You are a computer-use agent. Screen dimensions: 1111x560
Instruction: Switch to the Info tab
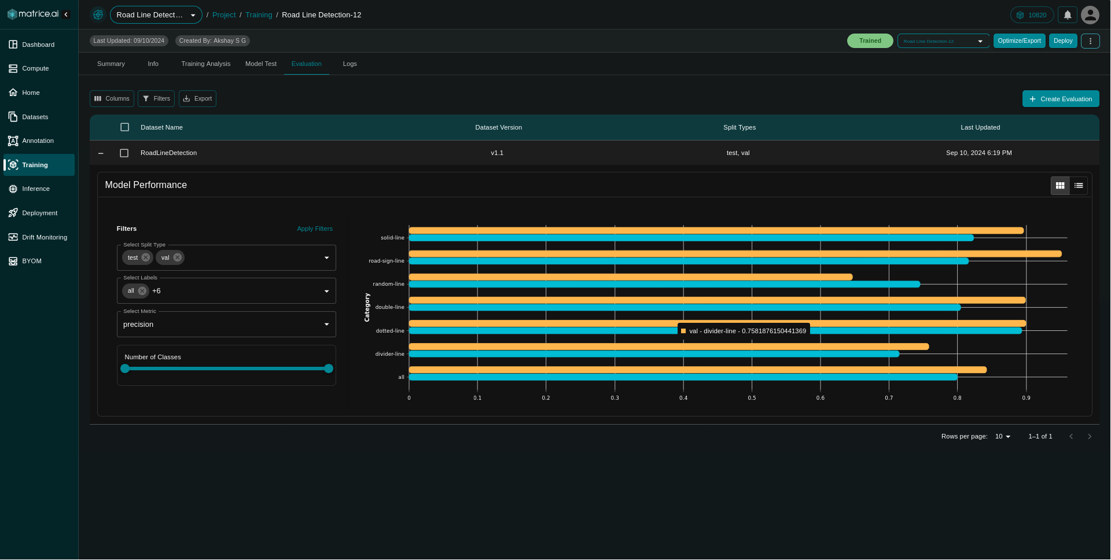coord(153,64)
